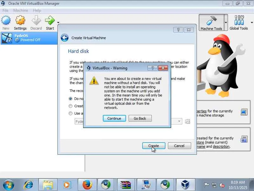Click the computer icon on the taskbar
254x191 pixels.
(x=146, y=185)
